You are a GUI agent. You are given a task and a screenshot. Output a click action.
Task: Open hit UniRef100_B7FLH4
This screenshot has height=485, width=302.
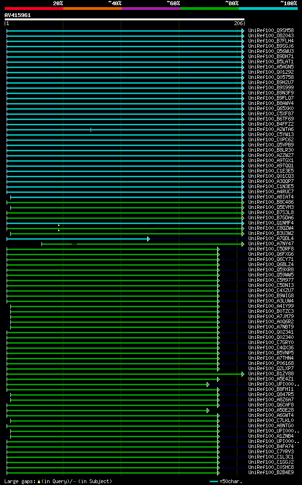[271, 41]
